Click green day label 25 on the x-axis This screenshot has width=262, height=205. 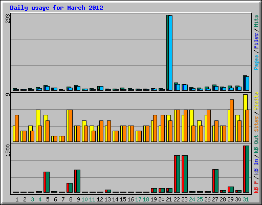(200, 199)
